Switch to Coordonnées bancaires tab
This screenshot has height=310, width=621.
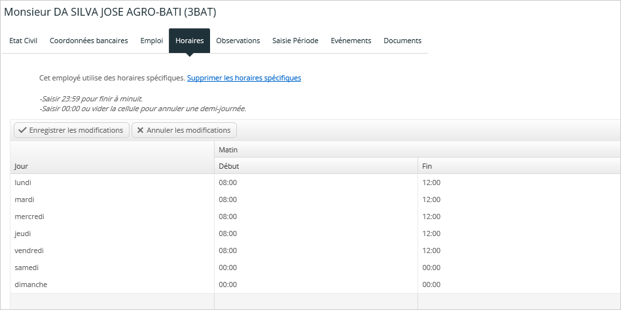(89, 41)
